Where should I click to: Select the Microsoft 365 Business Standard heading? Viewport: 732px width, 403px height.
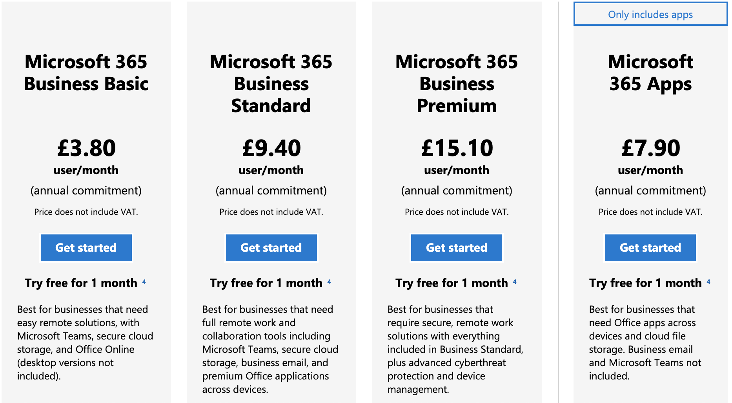(271, 84)
